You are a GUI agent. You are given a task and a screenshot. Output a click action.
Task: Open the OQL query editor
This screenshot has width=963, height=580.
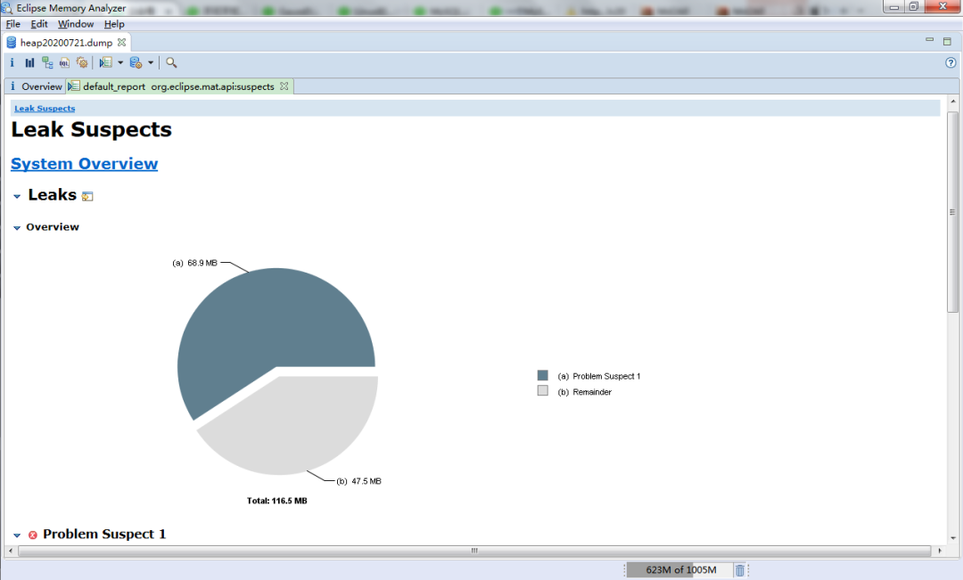click(x=64, y=62)
